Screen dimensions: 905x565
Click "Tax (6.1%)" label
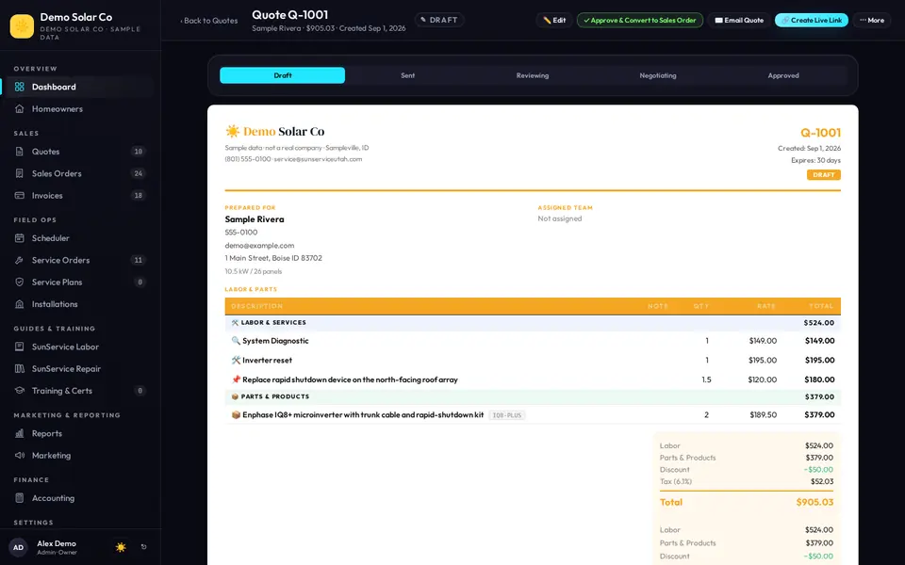pyautogui.click(x=675, y=481)
